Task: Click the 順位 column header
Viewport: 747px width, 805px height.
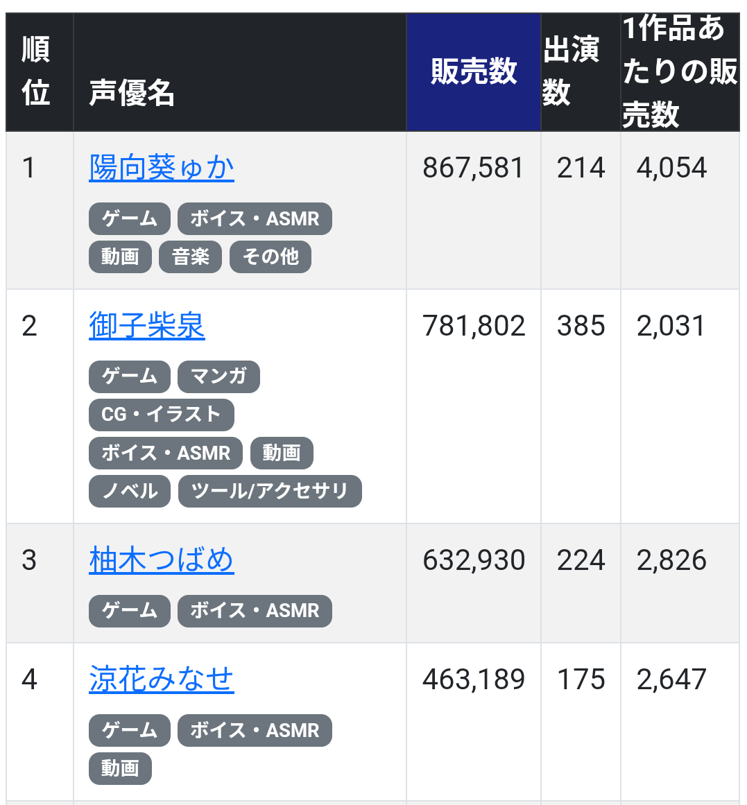Action: tap(36, 72)
